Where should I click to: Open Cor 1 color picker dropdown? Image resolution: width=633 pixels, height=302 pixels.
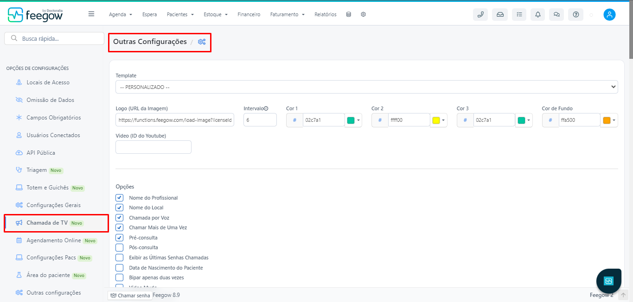tap(353, 120)
